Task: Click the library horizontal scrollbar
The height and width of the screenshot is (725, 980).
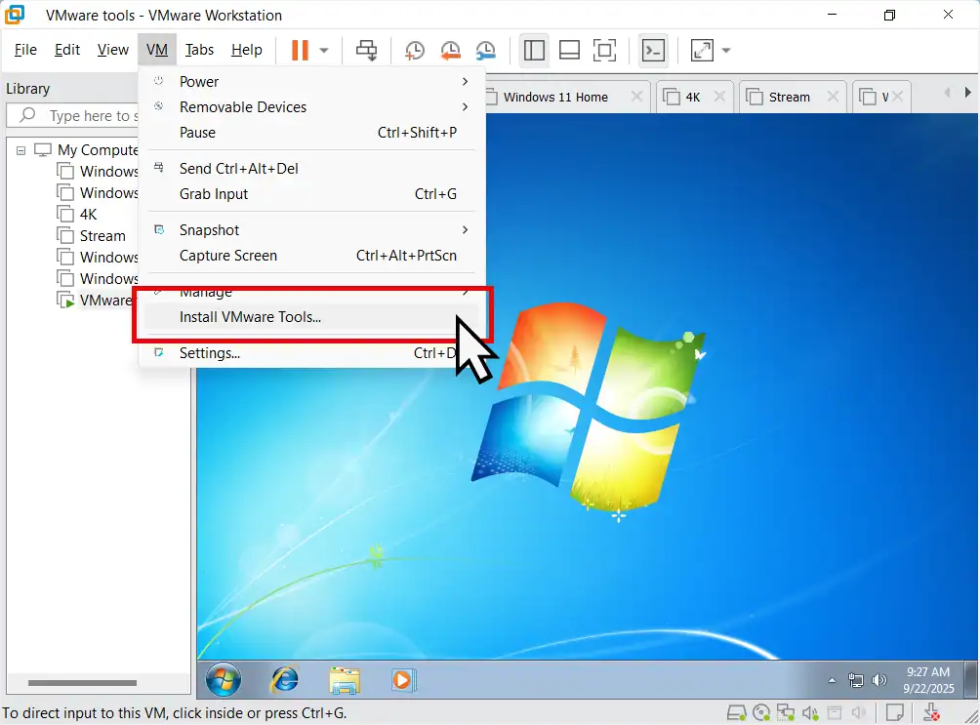Action: click(x=82, y=683)
